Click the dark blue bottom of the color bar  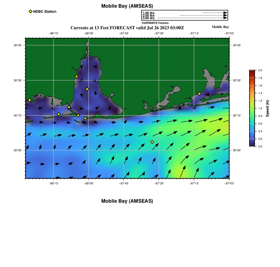(252, 145)
